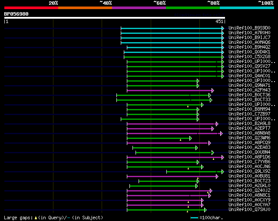
Task: Click the orange ~40% segment of the color scale
Action: coord(85,8)
